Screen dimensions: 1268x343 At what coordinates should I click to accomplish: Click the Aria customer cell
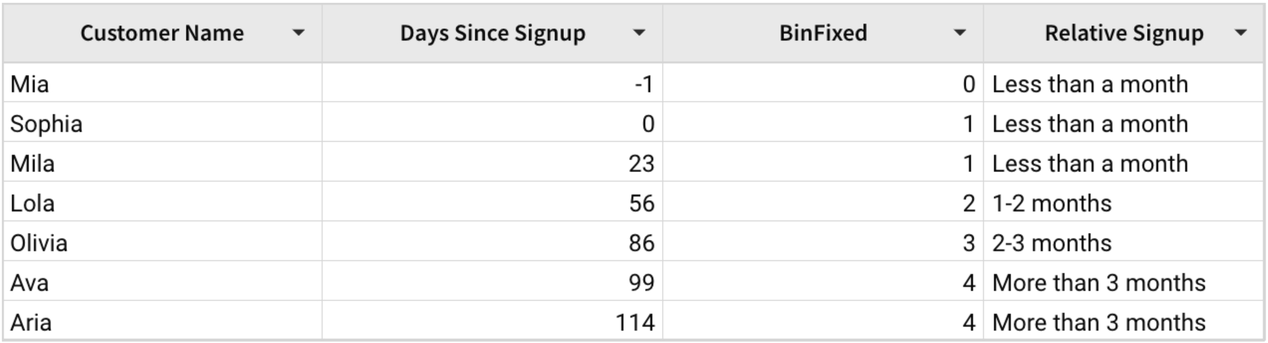(31, 323)
